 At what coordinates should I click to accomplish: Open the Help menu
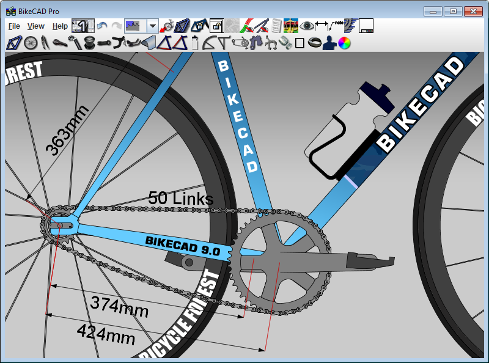[x=60, y=26]
